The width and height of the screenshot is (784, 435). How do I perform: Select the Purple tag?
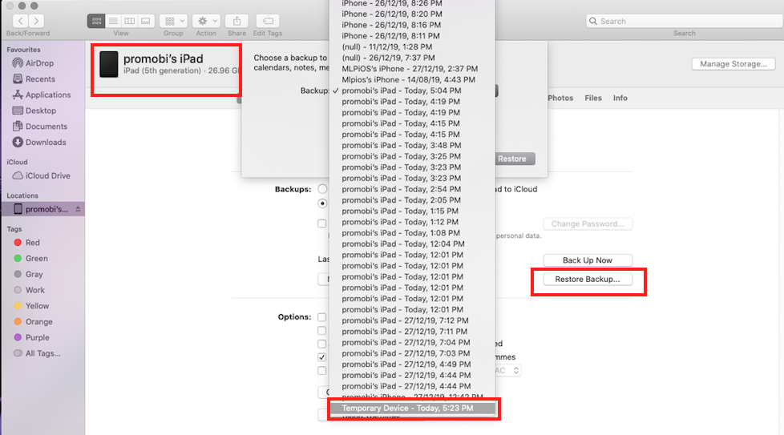[x=38, y=337]
